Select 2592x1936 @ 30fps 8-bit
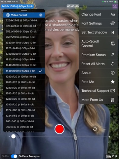119x159 pixels. (24, 37)
